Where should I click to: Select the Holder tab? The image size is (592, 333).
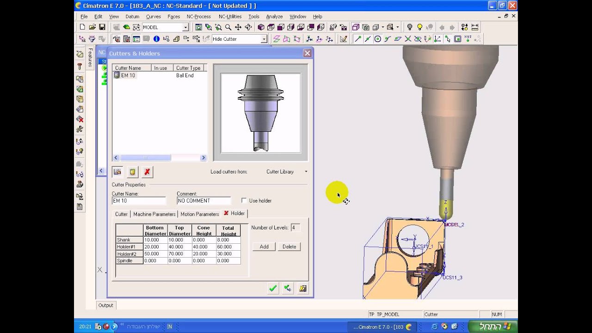pyautogui.click(x=234, y=213)
